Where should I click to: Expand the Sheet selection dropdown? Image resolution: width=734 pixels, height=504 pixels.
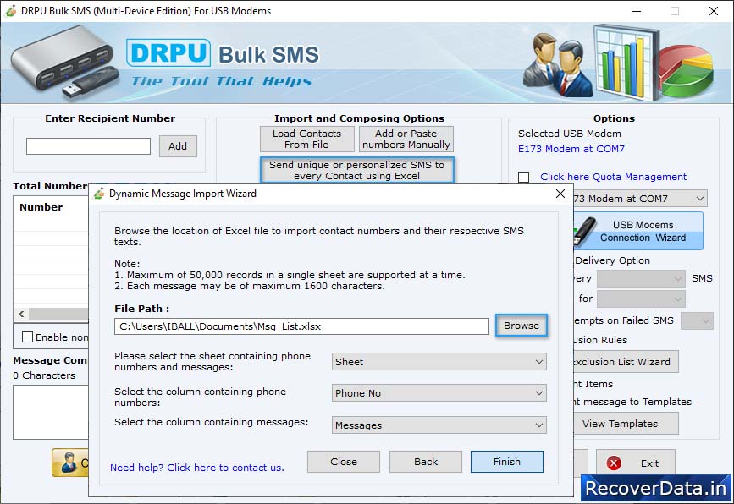click(439, 362)
